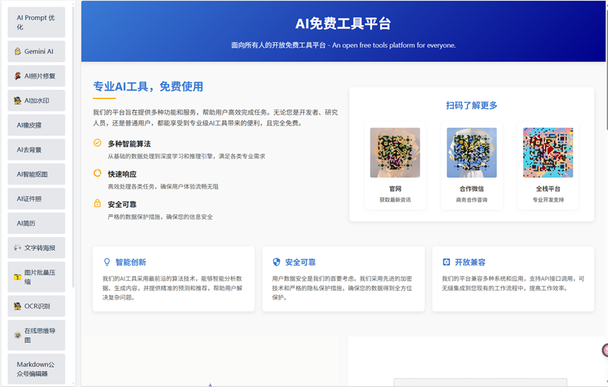This screenshot has height=387, width=608.
Task: Click the shield icon on 安全可靠 card
Action: 276,262
